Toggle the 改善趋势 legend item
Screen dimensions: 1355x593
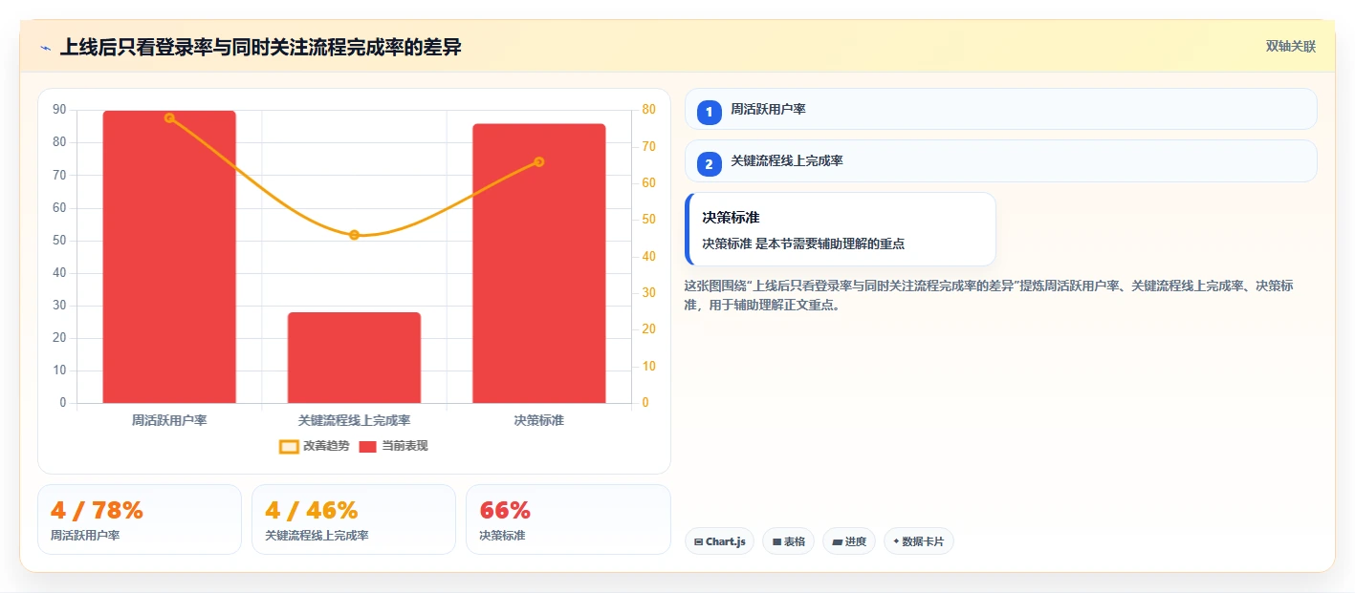(x=314, y=446)
